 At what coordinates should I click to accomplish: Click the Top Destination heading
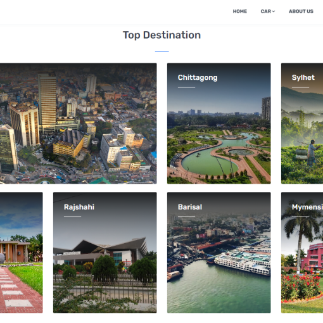coord(161,35)
